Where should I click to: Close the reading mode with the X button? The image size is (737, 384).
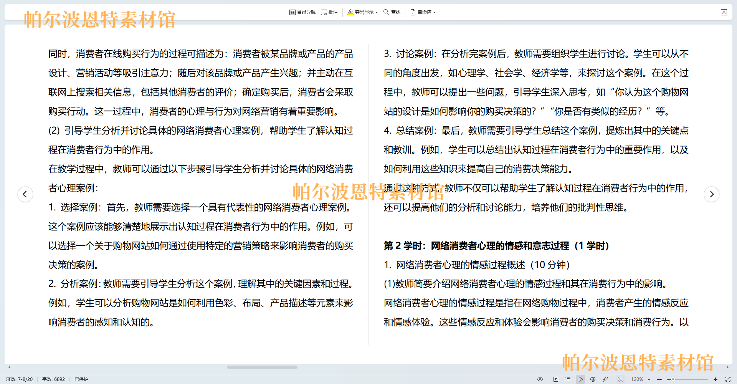724,12
